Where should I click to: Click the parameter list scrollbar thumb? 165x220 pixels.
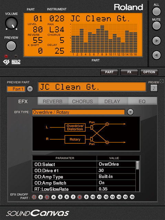click(x=137, y=165)
